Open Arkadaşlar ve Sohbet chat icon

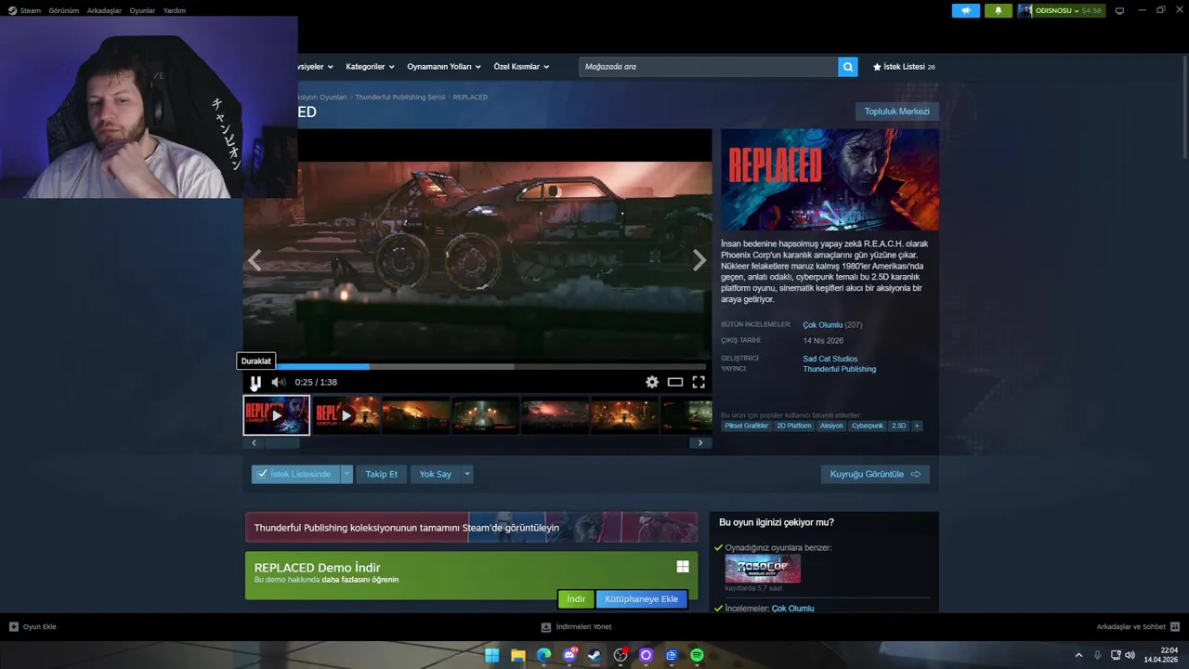click(x=1175, y=626)
